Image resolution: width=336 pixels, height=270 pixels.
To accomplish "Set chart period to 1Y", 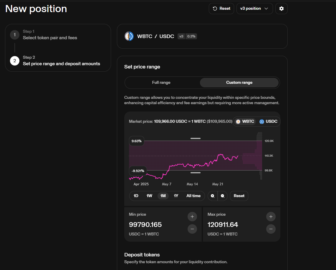I will 176,196.
